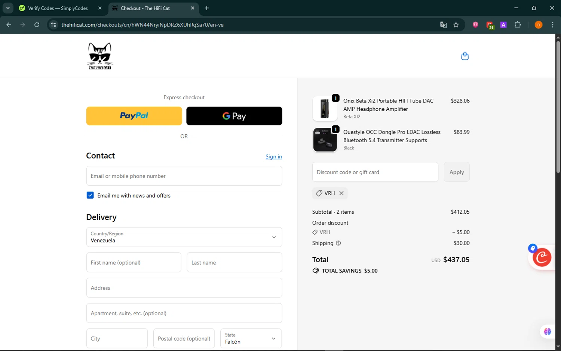Click the browser address bar URL
The height and width of the screenshot is (351, 561).
tap(142, 25)
